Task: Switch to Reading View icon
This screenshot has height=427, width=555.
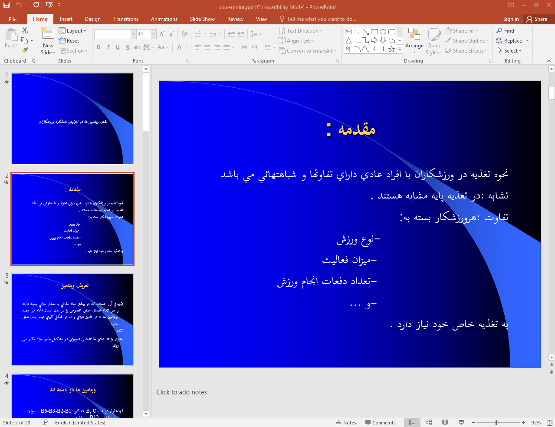Action: coord(445,422)
